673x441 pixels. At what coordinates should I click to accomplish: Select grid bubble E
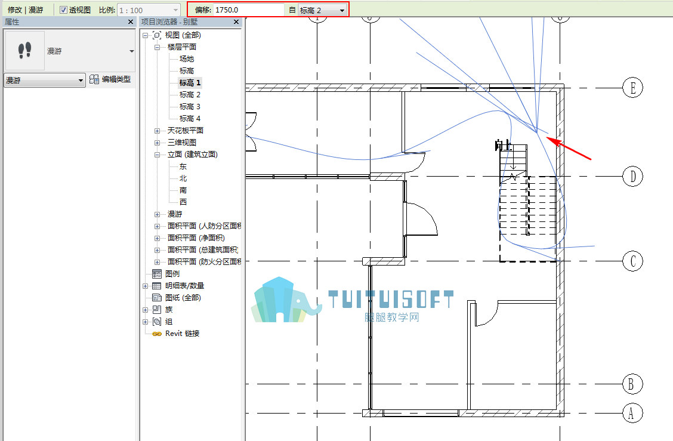632,88
